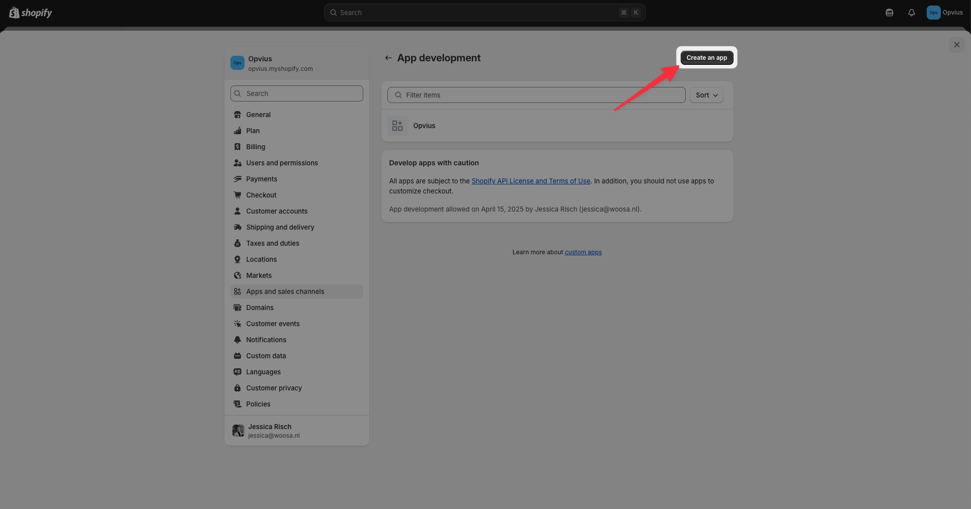This screenshot has height=509, width=971.
Task: Go to Plan settings
Action: click(x=297, y=131)
